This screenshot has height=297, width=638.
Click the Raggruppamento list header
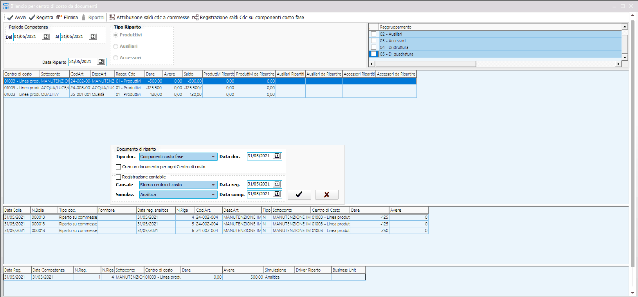(x=500, y=27)
